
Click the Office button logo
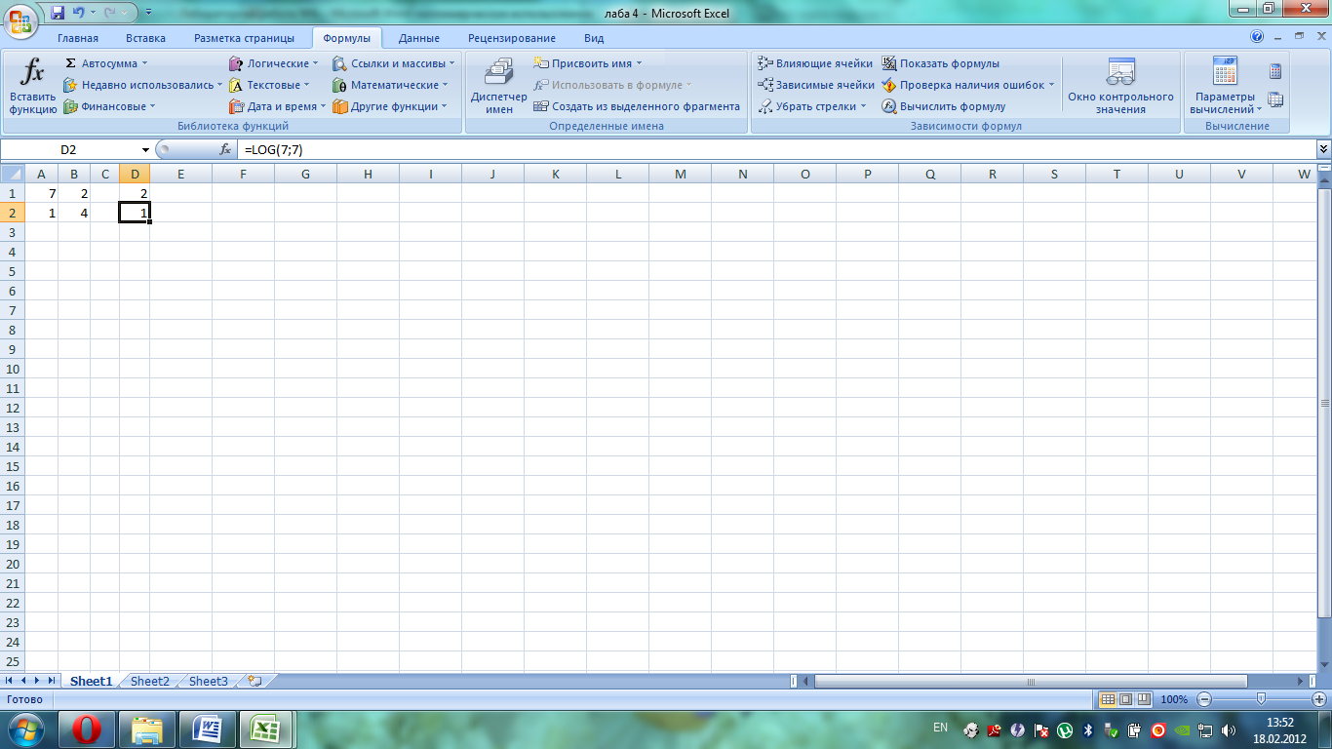click(x=20, y=20)
